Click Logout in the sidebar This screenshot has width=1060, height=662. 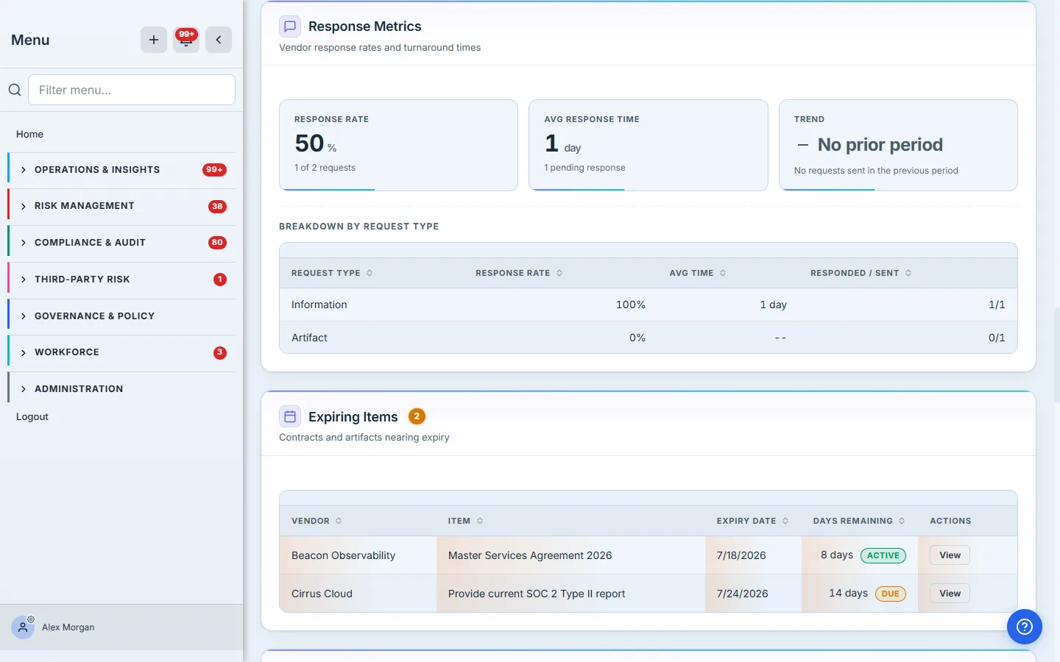click(x=32, y=416)
